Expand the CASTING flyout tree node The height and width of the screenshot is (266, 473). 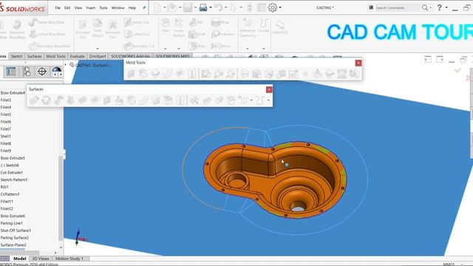click(66, 65)
